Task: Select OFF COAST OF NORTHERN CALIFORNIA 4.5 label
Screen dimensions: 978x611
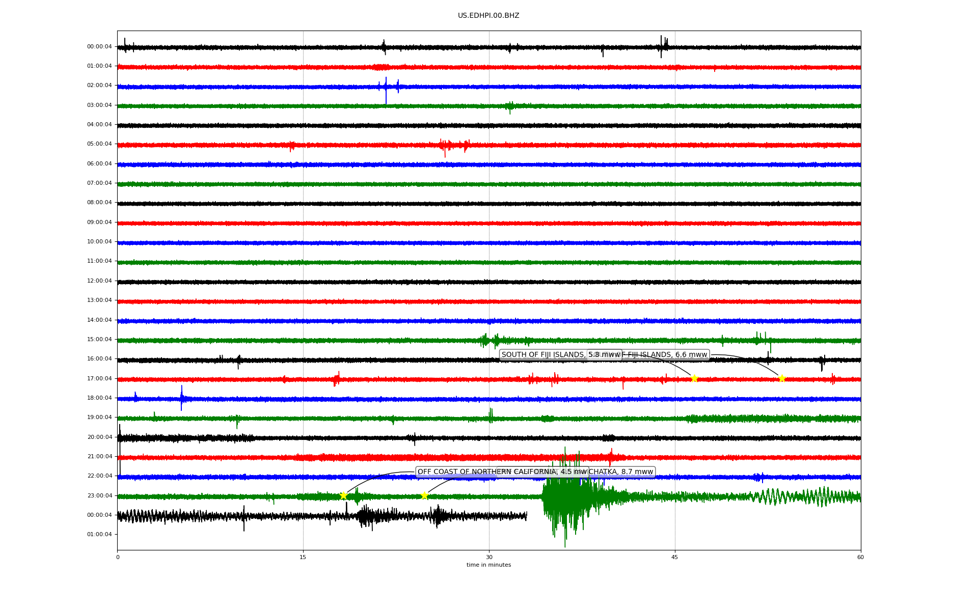Action: pyautogui.click(x=502, y=472)
